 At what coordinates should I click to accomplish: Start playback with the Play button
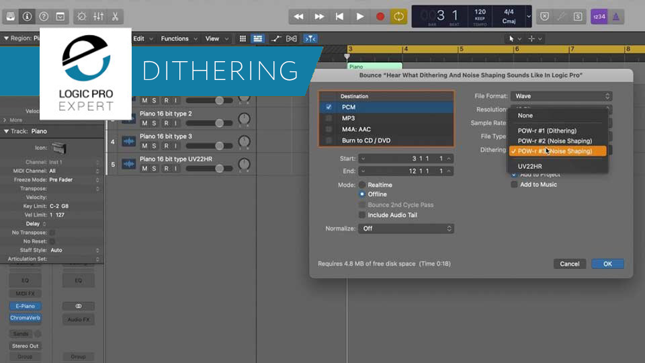tap(360, 16)
